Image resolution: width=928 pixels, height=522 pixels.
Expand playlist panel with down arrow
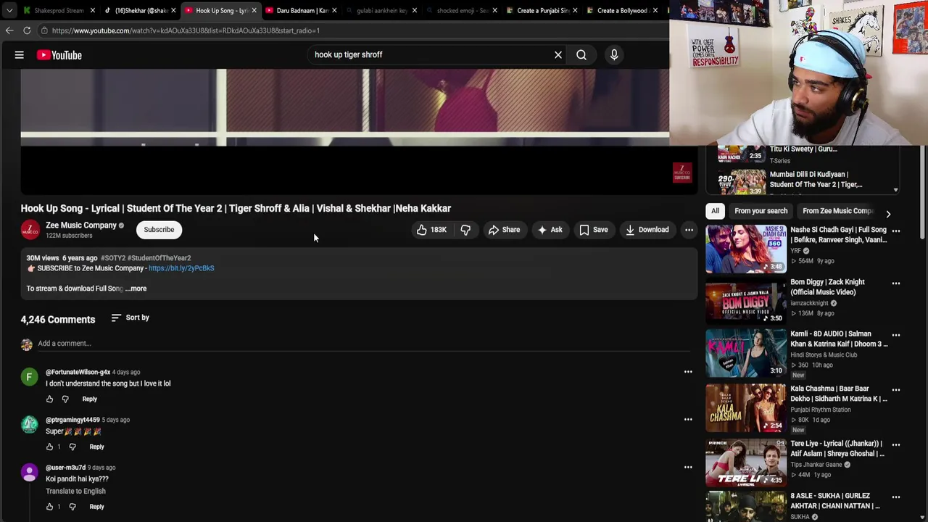[x=895, y=190]
